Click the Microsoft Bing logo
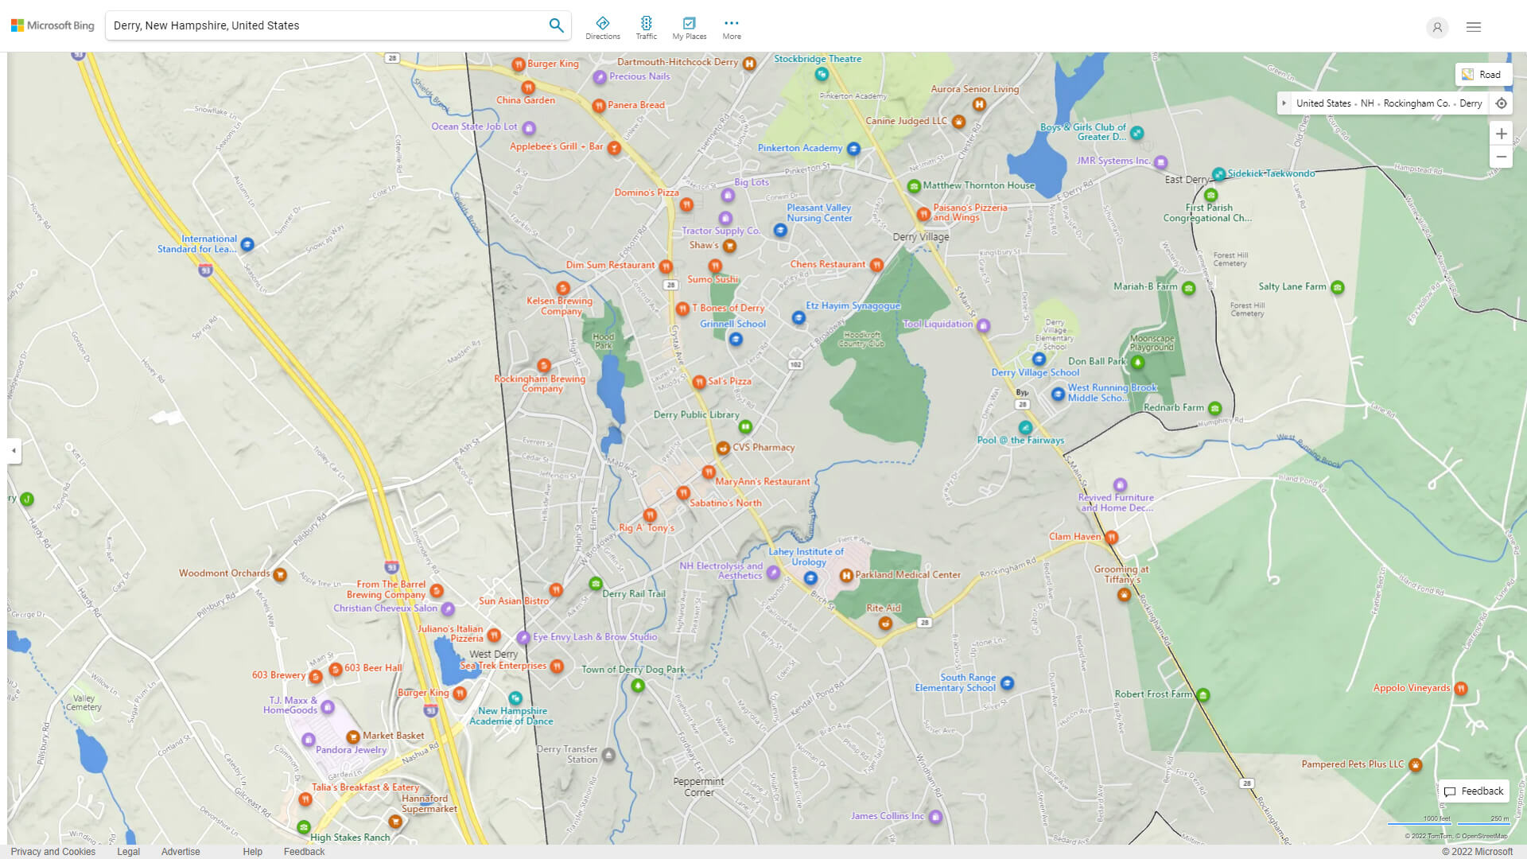This screenshot has width=1527, height=859. (52, 25)
